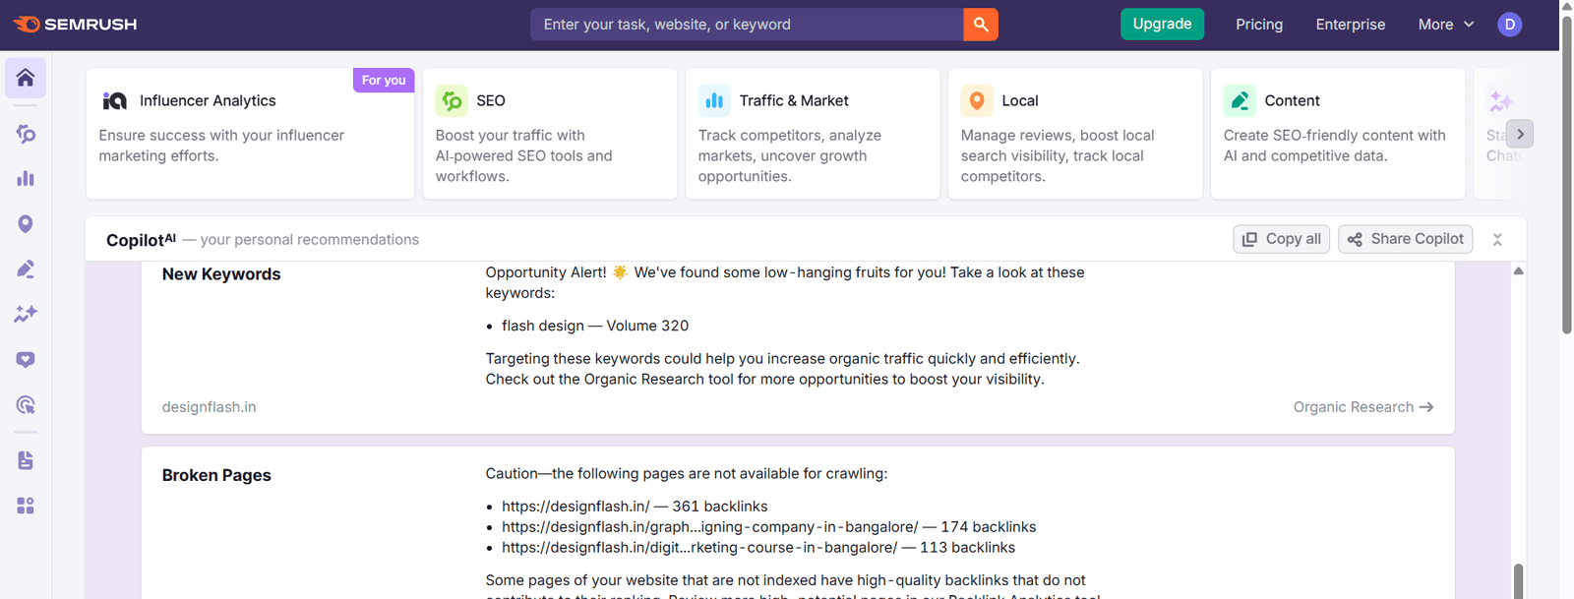Open the Content pencil sidebar icon
Image resolution: width=1574 pixels, height=599 pixels.
(26, 270)
